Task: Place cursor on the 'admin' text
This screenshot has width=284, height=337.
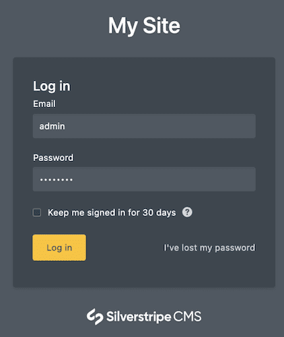Action: tap(52, 126)
